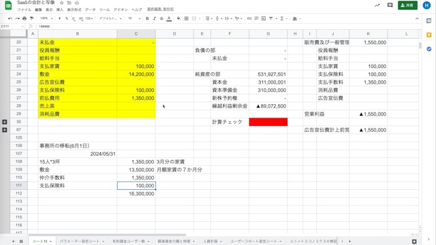Decrease decimal places
Viewport: 436px width, 245px height.
click(x=74, y=18)
